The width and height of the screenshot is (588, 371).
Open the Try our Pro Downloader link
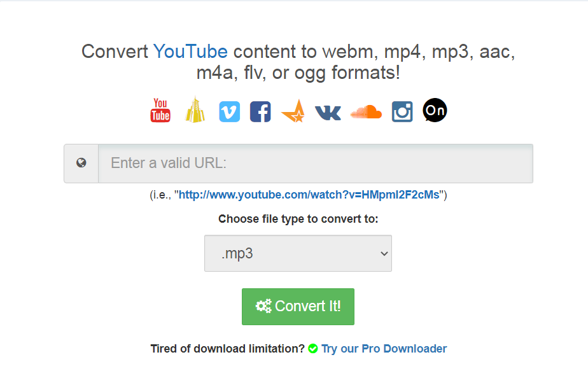tap(384, 349)
